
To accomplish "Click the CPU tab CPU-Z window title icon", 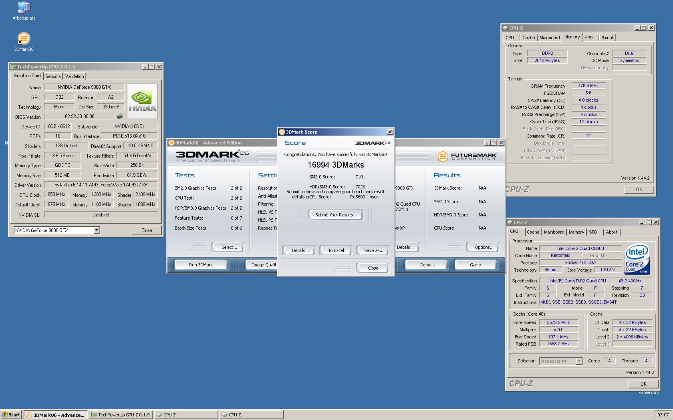I will click(x=510, y=222).
